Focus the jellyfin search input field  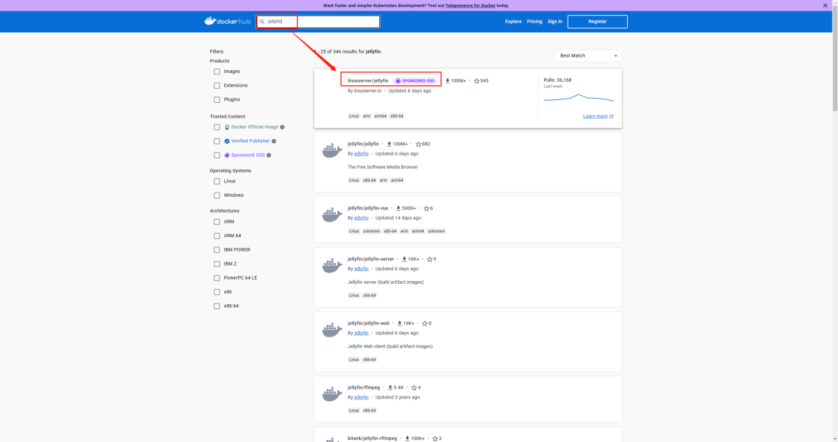[x=318, y=22]
